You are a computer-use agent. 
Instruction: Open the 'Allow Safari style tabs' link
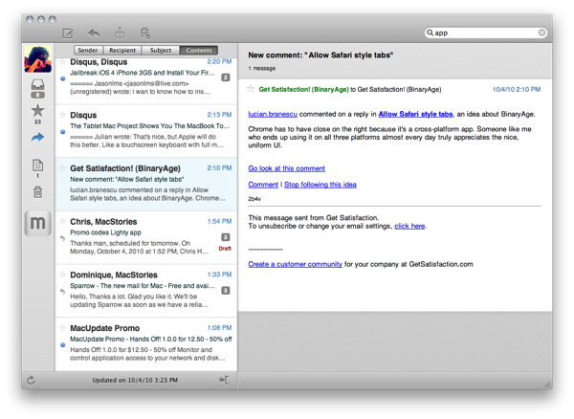tap(415, 114)
